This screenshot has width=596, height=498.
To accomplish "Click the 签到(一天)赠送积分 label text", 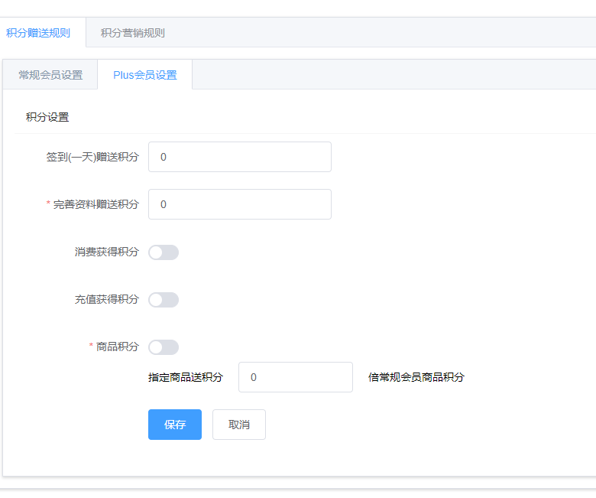I will coord(92,157).
